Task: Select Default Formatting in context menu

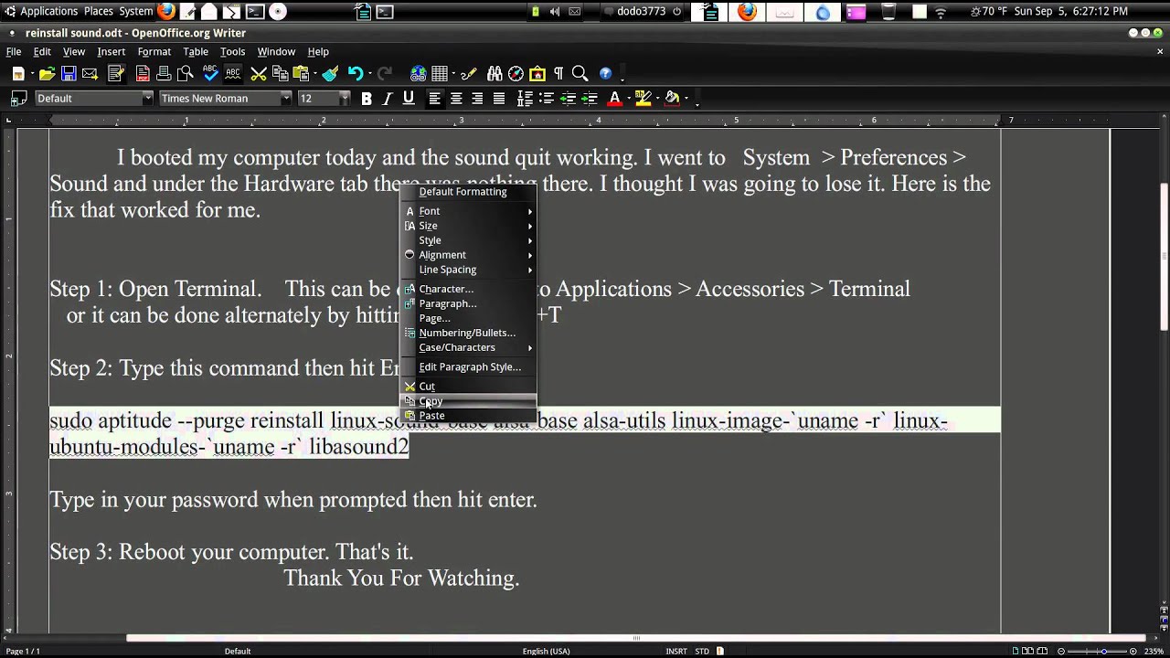Action: pyautogui.click(x=469, y=192)
